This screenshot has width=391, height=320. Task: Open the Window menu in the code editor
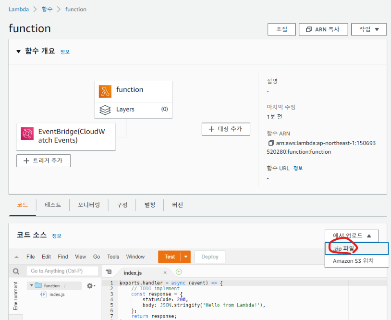click(135, 257)
